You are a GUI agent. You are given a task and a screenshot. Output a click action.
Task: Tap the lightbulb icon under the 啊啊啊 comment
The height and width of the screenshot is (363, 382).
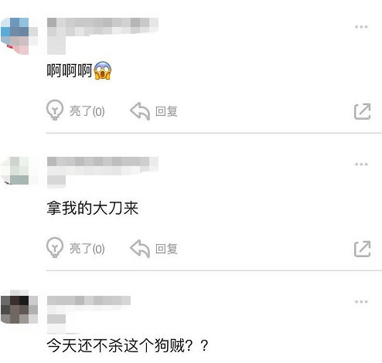(55, 110)
